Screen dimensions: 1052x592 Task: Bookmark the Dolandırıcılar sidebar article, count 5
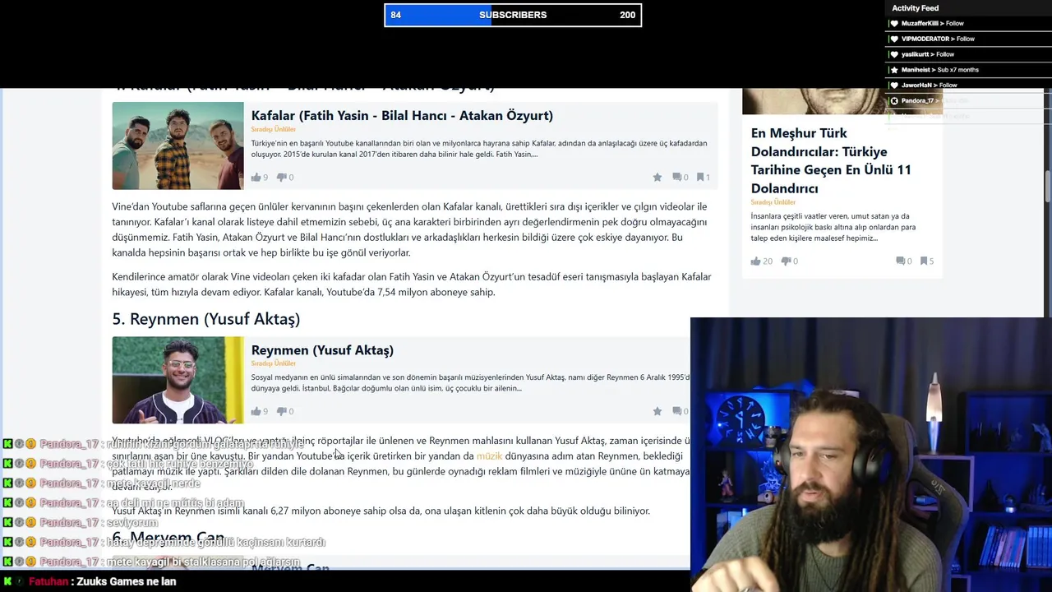[924, 261]
